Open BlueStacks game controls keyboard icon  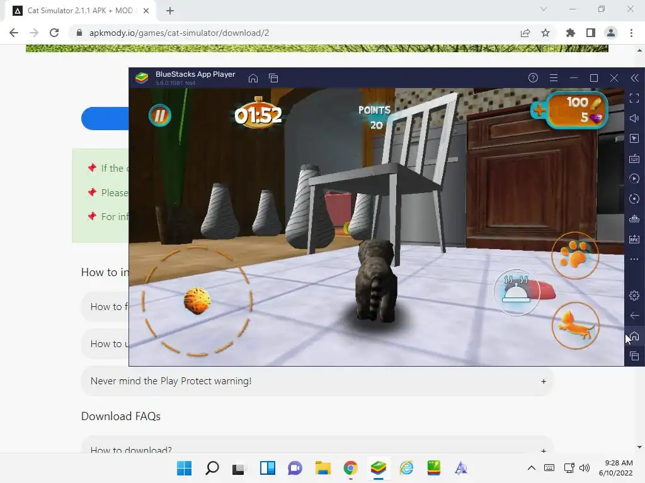click(634, 158)
